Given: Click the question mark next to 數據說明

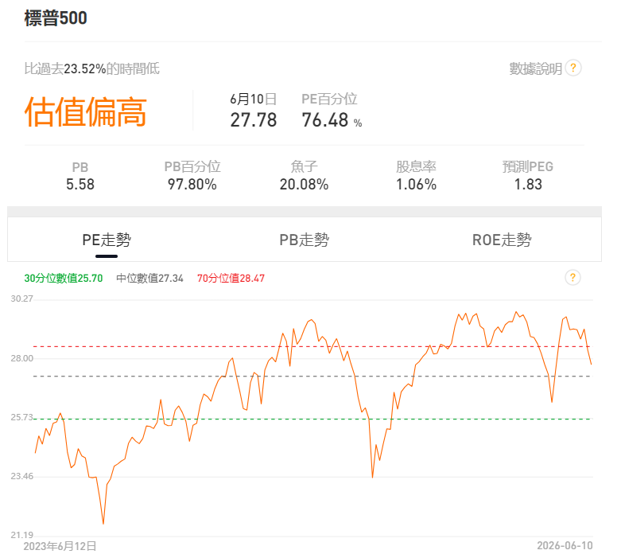Looking at the screenshot, I should [573, 68].
